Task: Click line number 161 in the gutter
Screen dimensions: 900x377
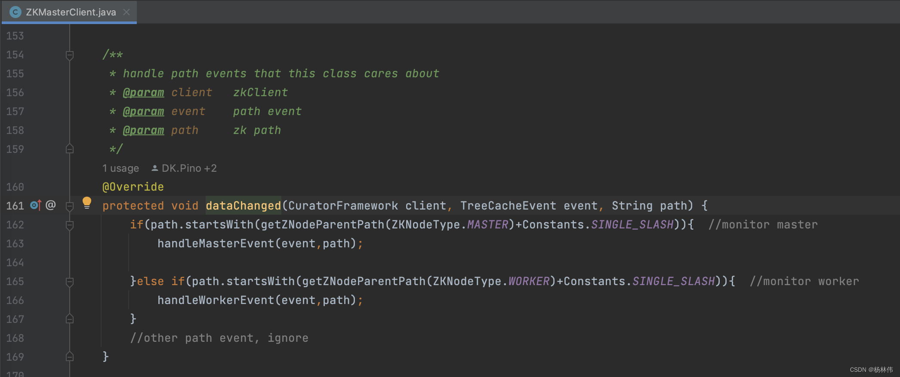Action: point(15,206)
